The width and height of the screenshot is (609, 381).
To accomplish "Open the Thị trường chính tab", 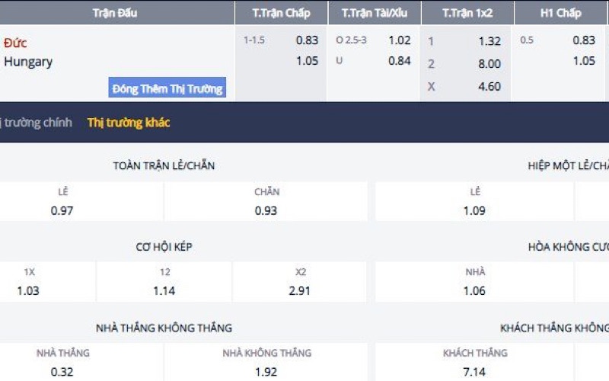I will pos(37,123).
